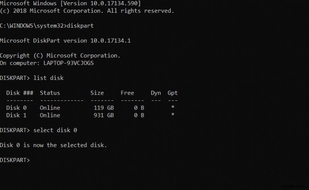Click the Dyn column header
The height and width of the screenshot is (190, 309).
tap(156, 93)
